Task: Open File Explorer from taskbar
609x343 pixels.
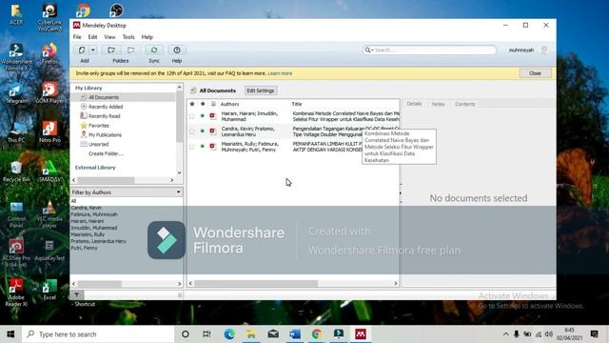Action: pos(251,334)
